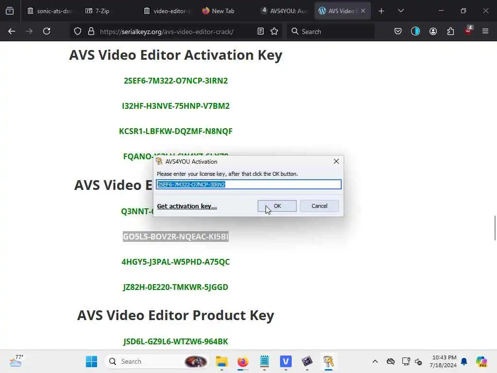This screenshot has width=497, height=373.
Task: Open the notifications bell icon
Action: (464, 361)
